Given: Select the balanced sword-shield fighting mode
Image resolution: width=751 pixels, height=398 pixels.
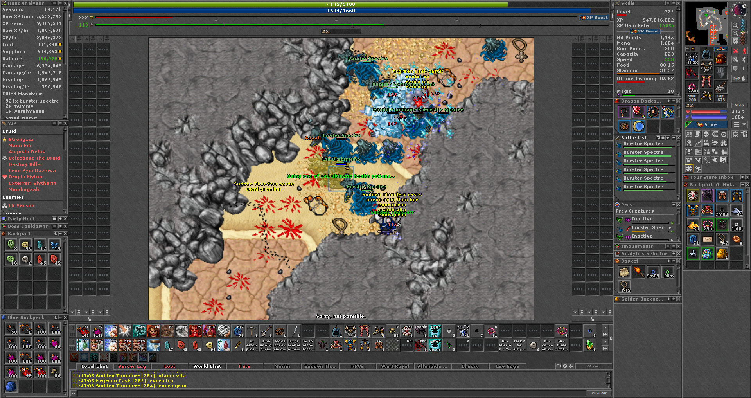Looking at the screenshot, I should 735,59.
